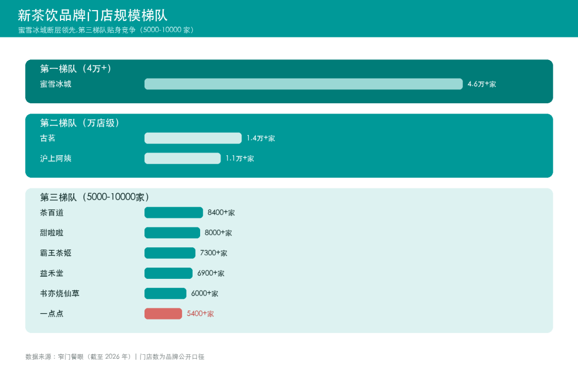The width and height of the screenshot is (578, 372).
Task: Click the 甜啦啦 bar
Action: tap(172, 233)
